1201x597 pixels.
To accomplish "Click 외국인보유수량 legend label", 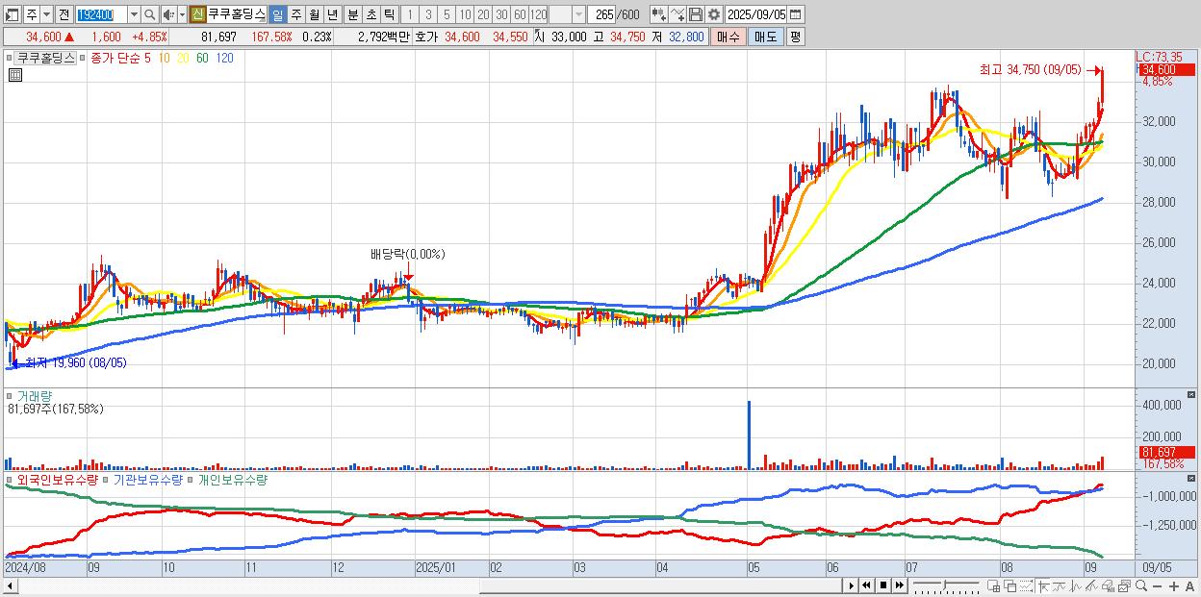I will pyautogui.click(x=57, y=479).
